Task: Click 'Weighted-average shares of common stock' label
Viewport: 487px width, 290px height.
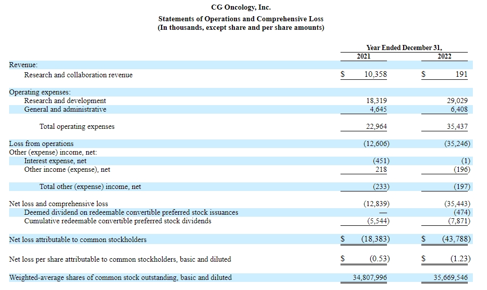Action: (x=121, y=277)
